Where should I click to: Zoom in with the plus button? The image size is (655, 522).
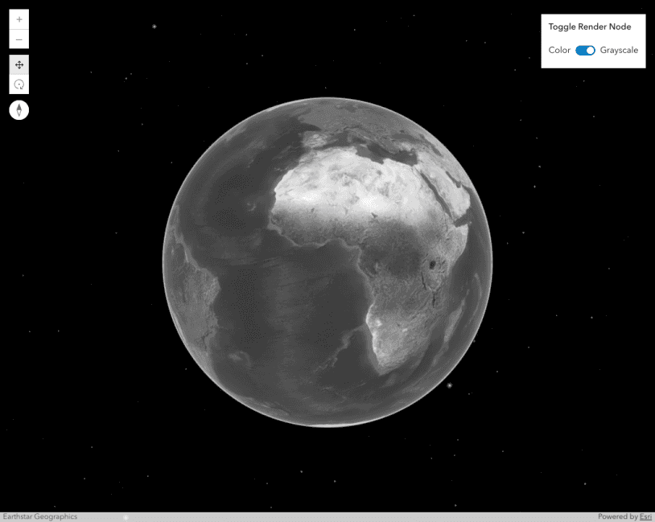click(x=19, y=19)
